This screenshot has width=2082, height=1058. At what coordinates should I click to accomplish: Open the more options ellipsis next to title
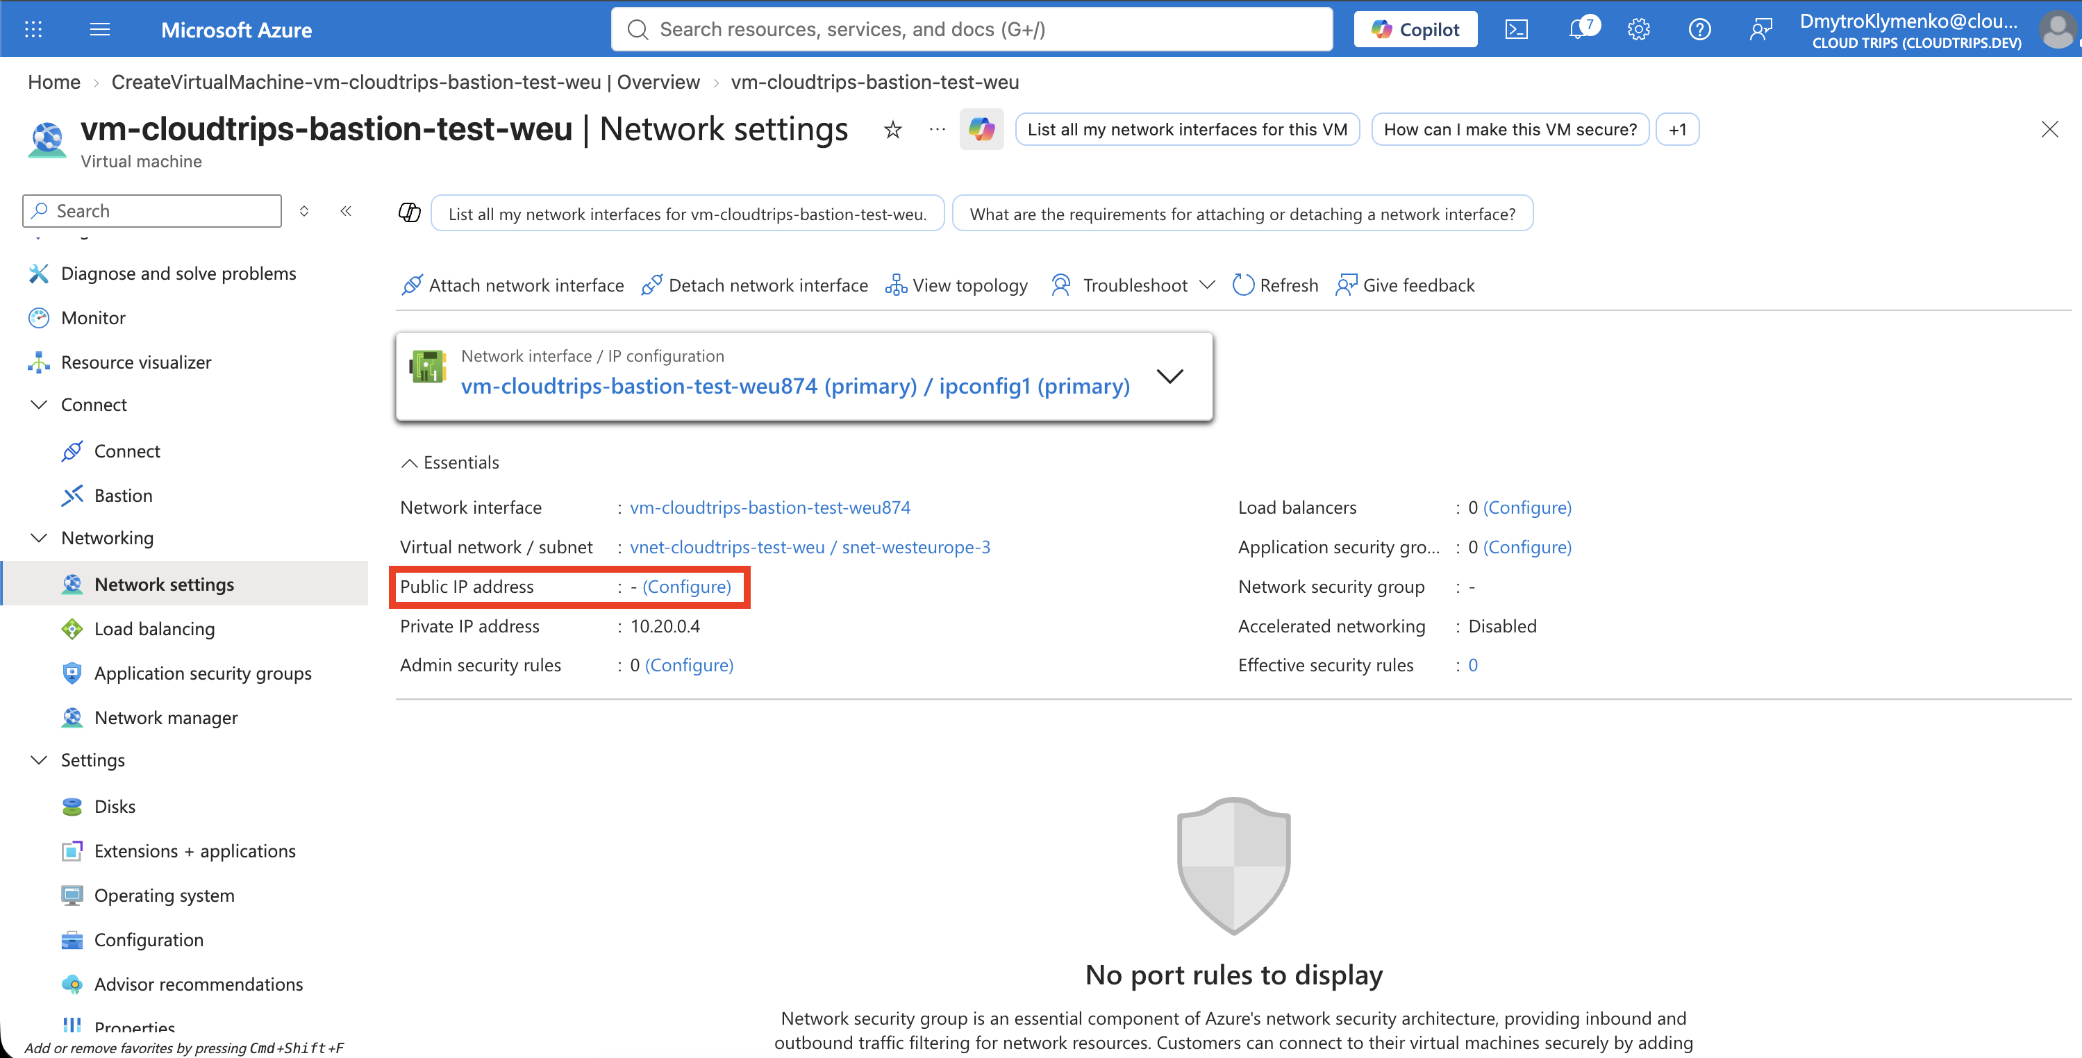point(937,129)
